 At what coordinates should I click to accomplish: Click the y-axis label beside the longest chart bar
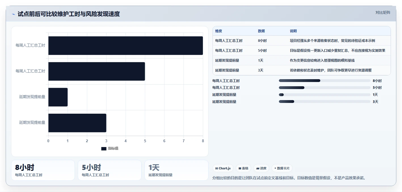pyautogui.click(x=30, y=45)
